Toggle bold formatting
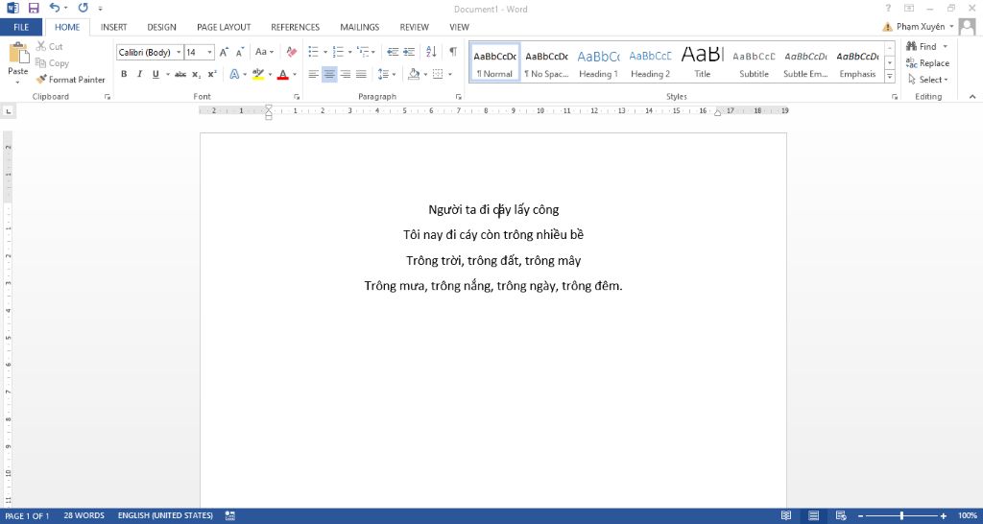This screenshot has height=524, width=983. tap(124, 74)
